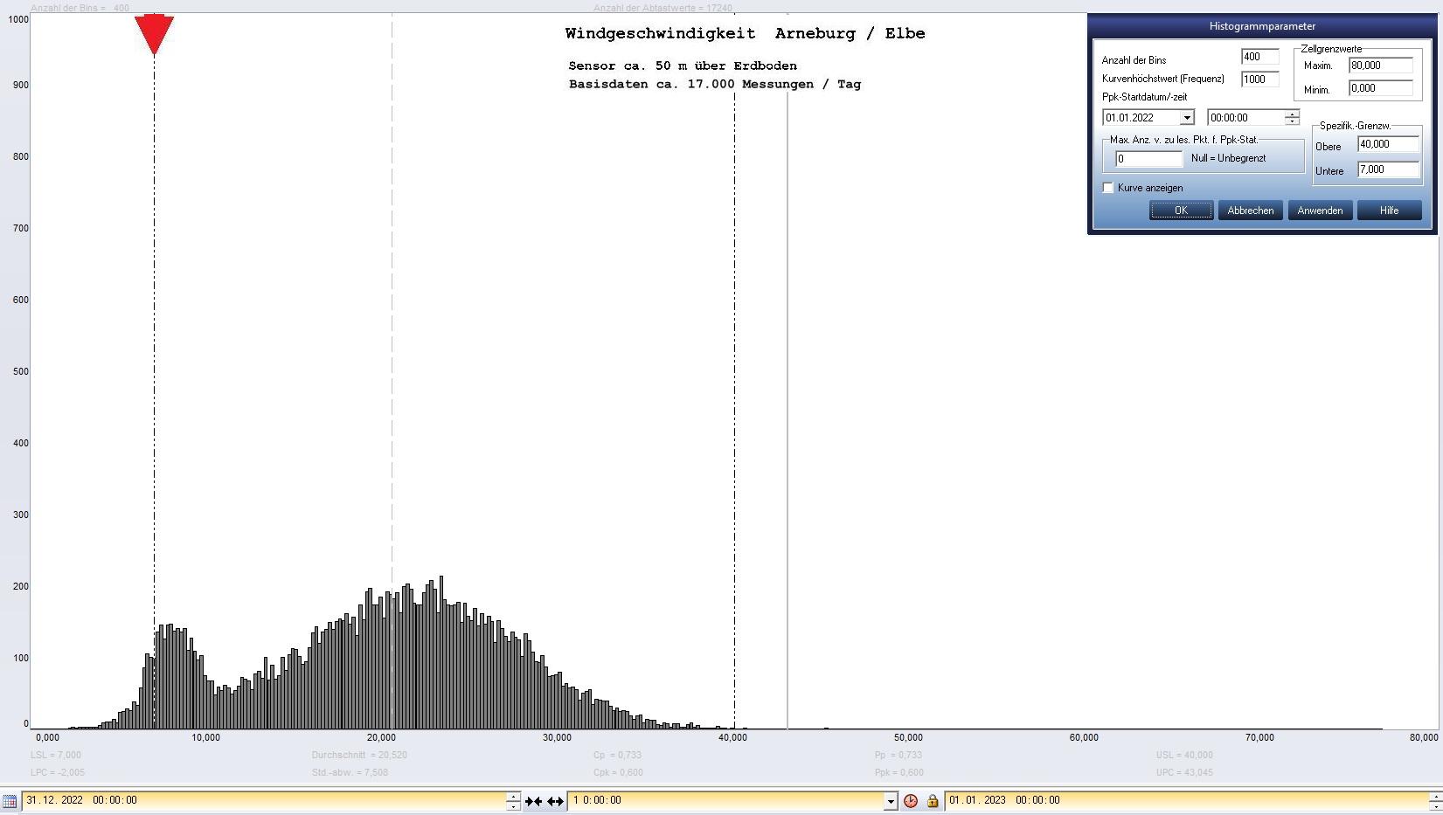Click the padlock lock icon

[x=932, y=801]
